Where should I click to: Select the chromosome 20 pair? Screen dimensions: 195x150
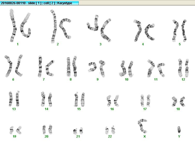[47, 129]
